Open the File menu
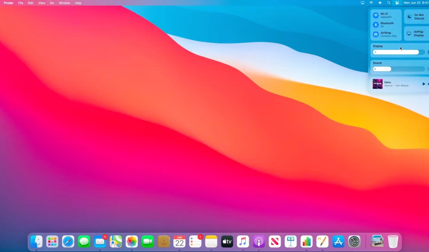Viewport: 429px width, 252px height. click(21, 3)
